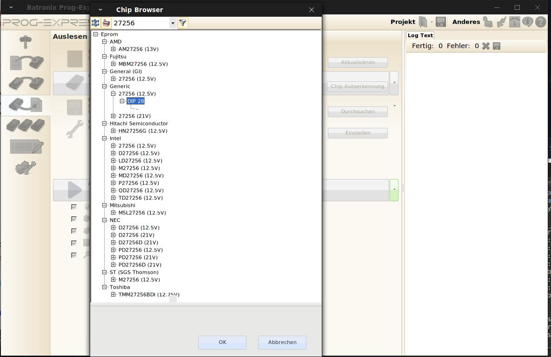
Task: Toggle the first checkbox below the play button
Action: coord(74,206)
